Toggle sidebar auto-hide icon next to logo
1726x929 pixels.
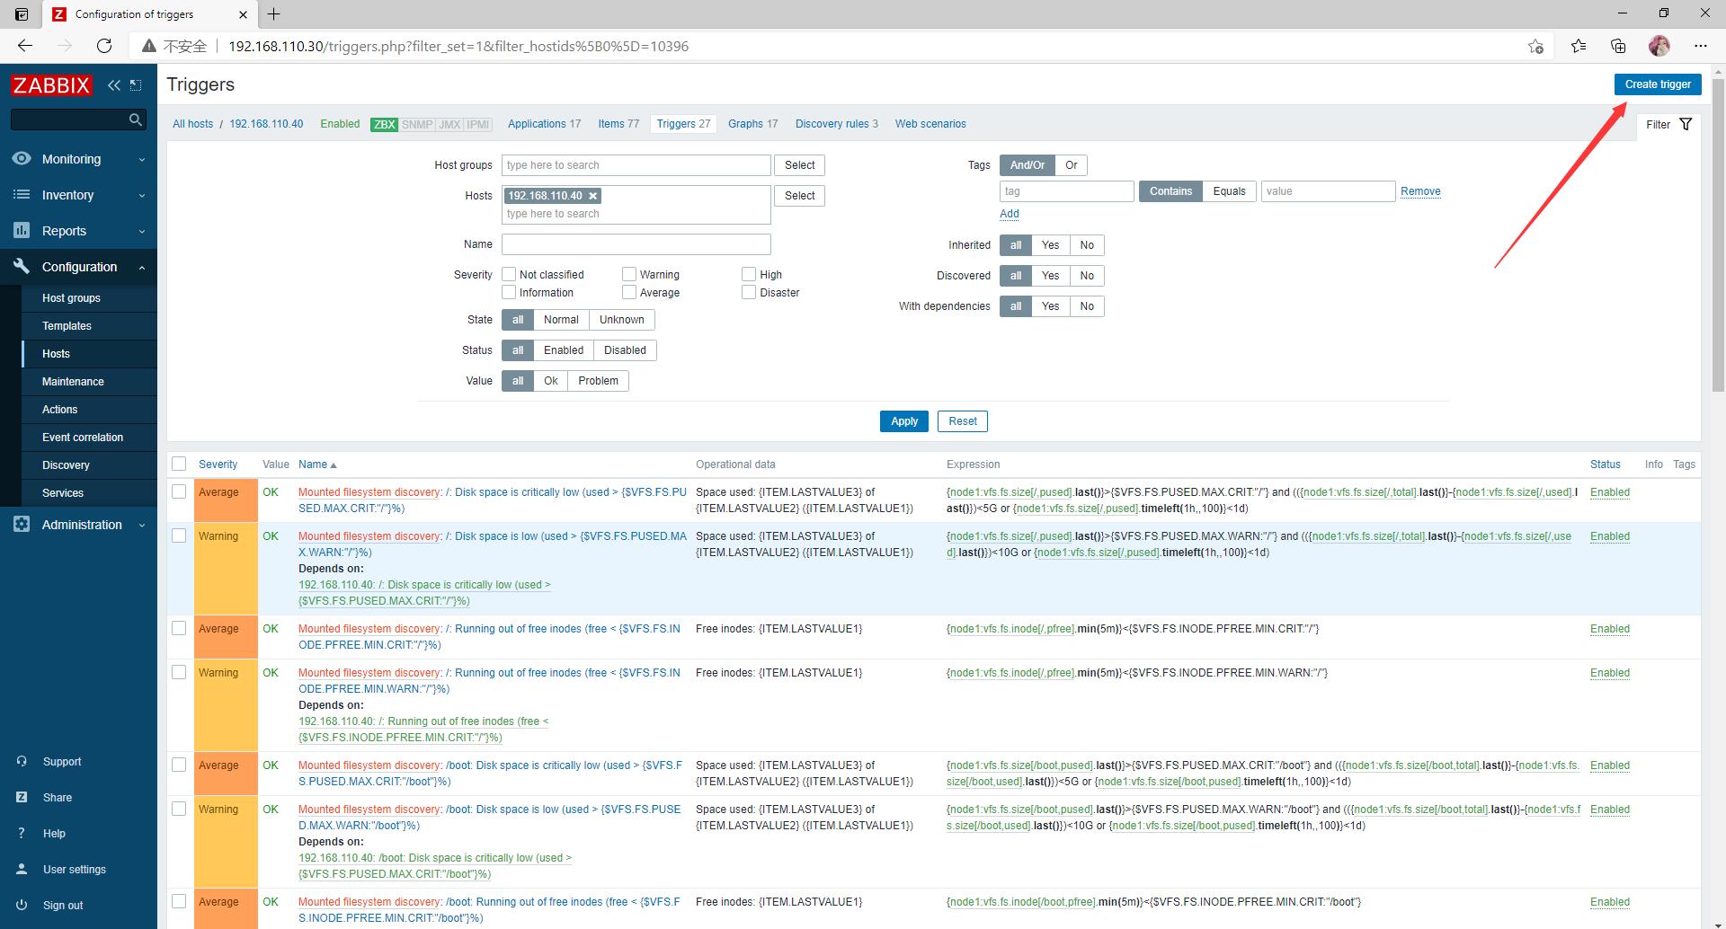pos(136,84)
